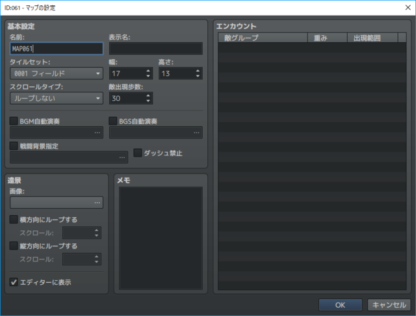Uncheck the エディターに表示 checkbox
Image resolution: width=416 pixels, height=316 pixels.
(14, 282)
